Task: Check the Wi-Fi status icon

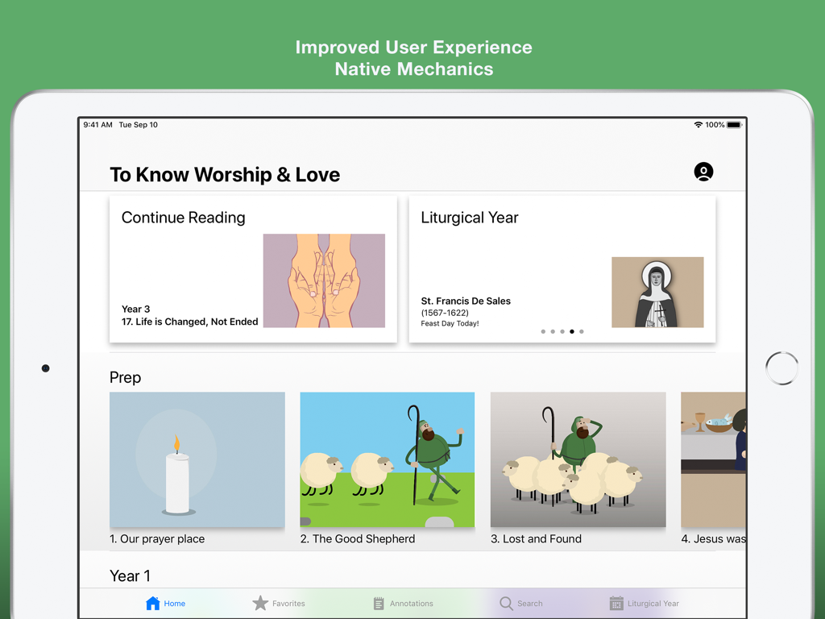Action: tap(698, 125)
